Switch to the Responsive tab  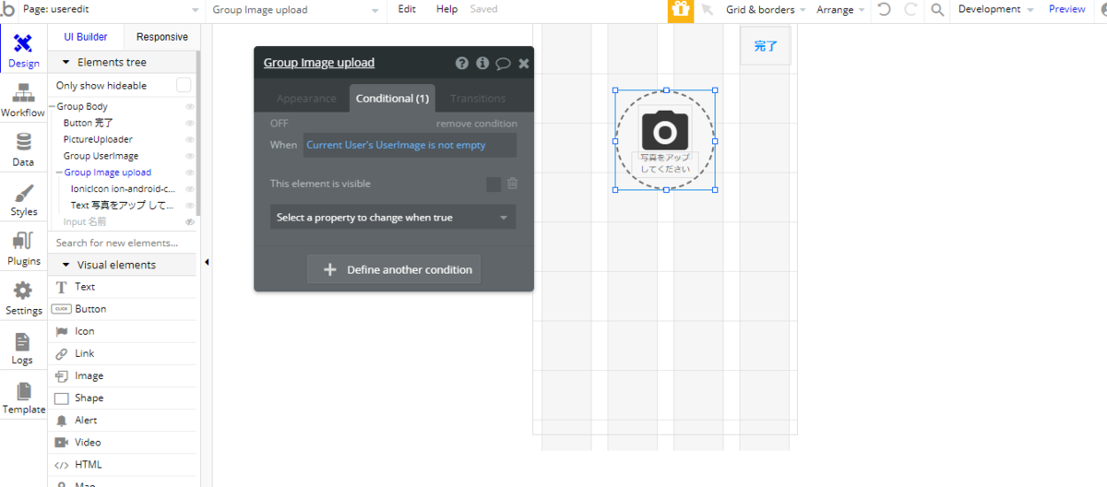coord(162,37)
